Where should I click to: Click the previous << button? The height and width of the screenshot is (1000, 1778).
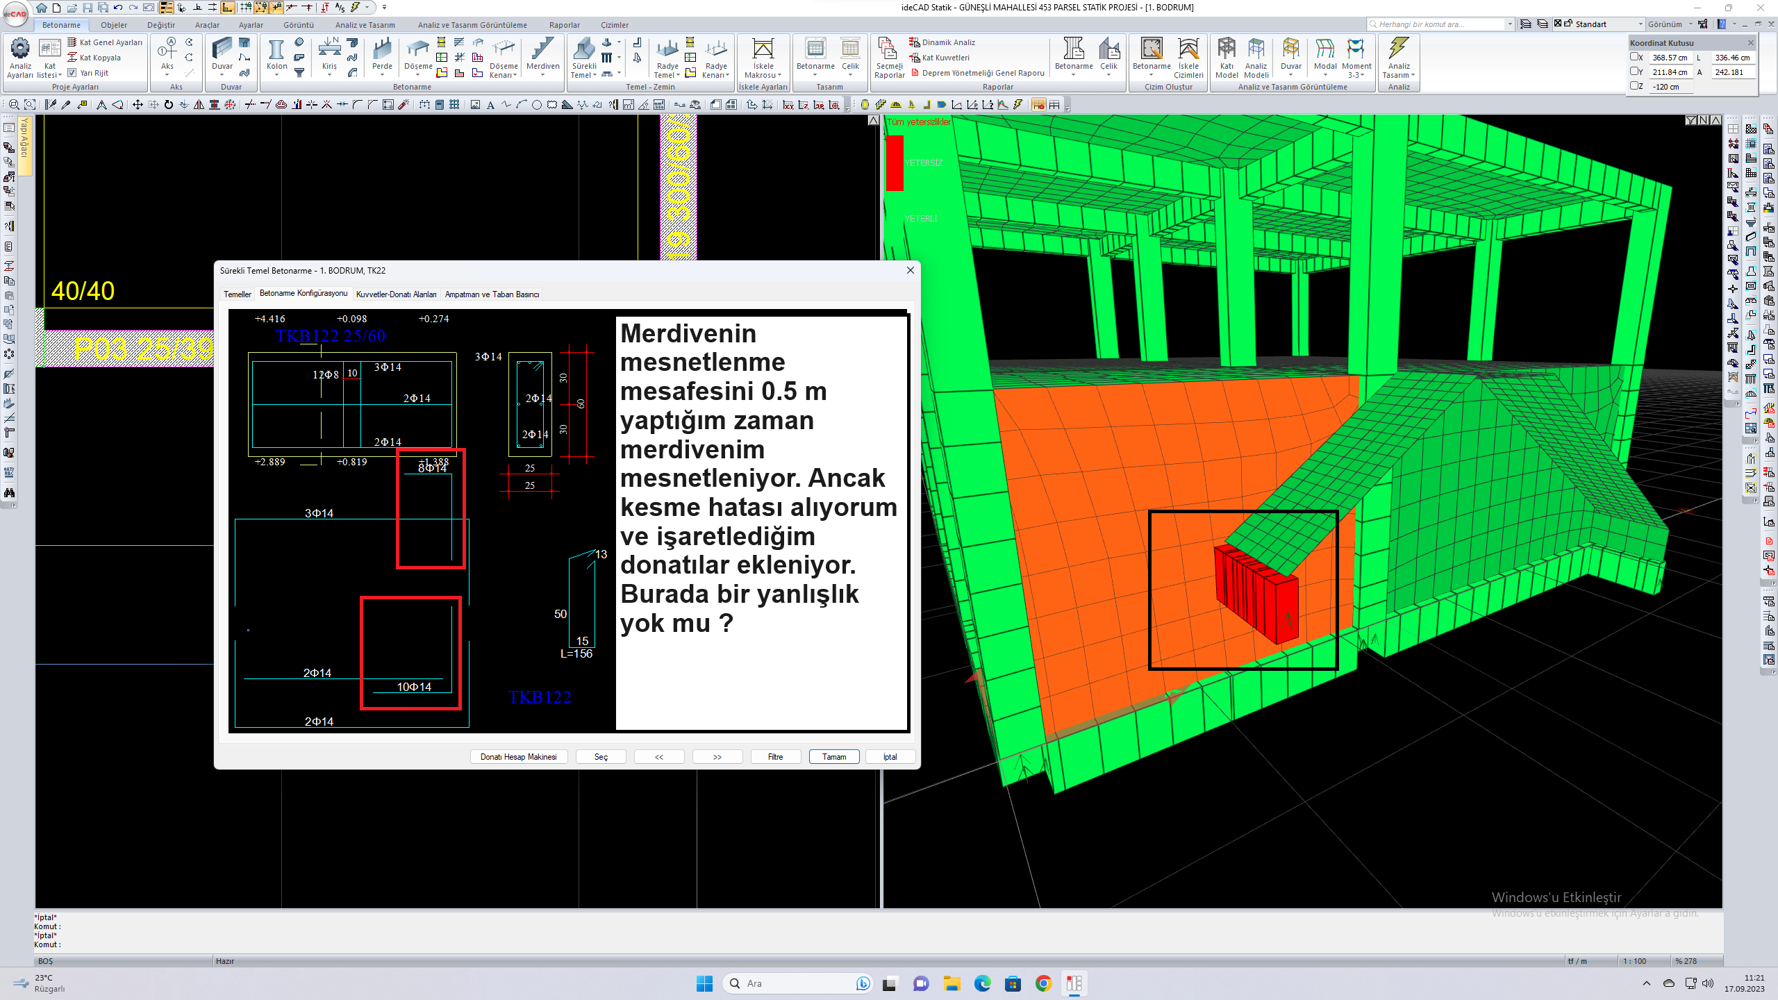[x=659, y=757]
